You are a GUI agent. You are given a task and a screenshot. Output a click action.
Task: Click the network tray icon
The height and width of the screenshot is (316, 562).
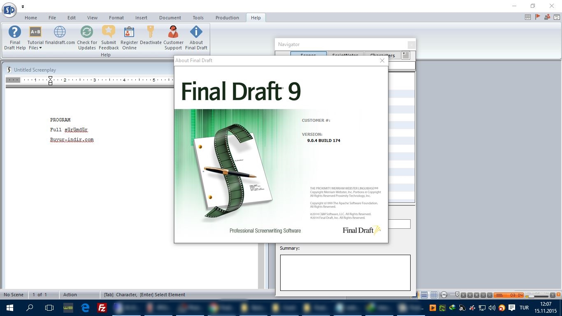pyautogui.click(x=482, y=308)
